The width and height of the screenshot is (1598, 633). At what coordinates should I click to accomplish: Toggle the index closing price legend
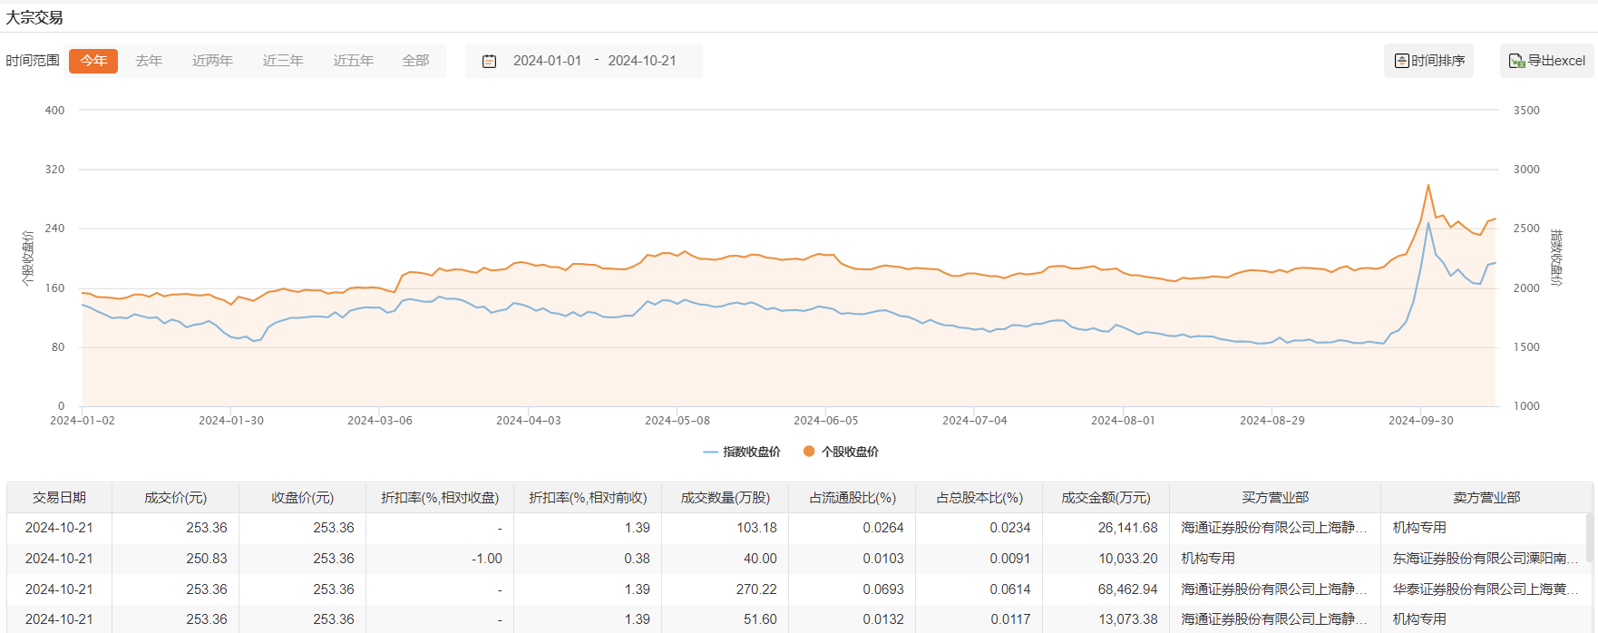[x=741, y=452]
